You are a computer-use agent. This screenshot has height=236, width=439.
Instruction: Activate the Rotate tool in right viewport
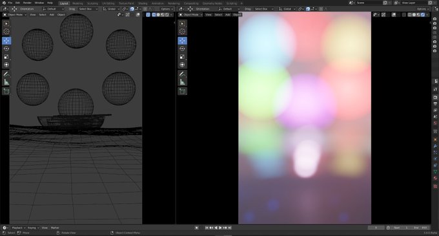182,48
